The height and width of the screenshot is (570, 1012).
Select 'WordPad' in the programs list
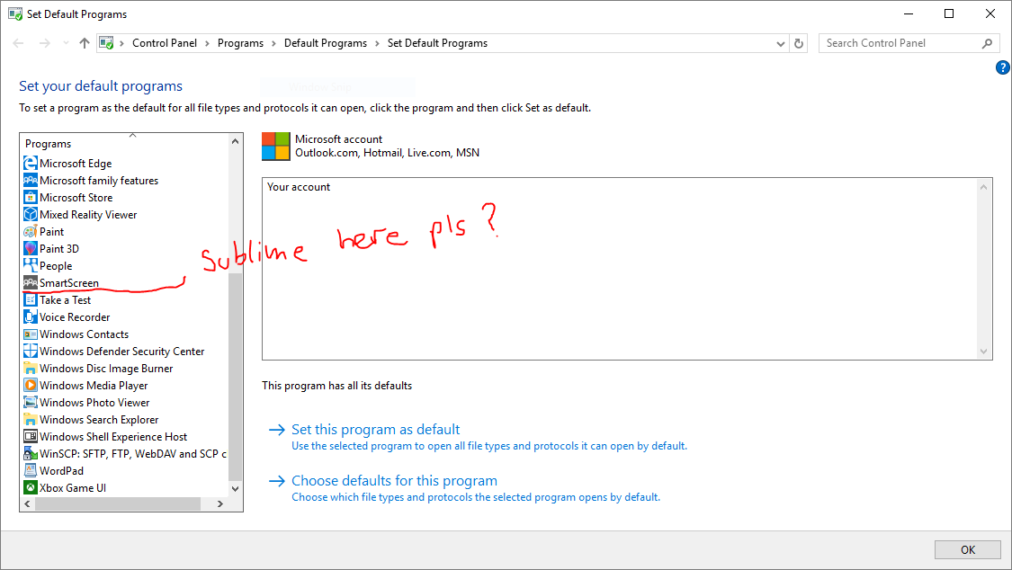coord(61,471)
